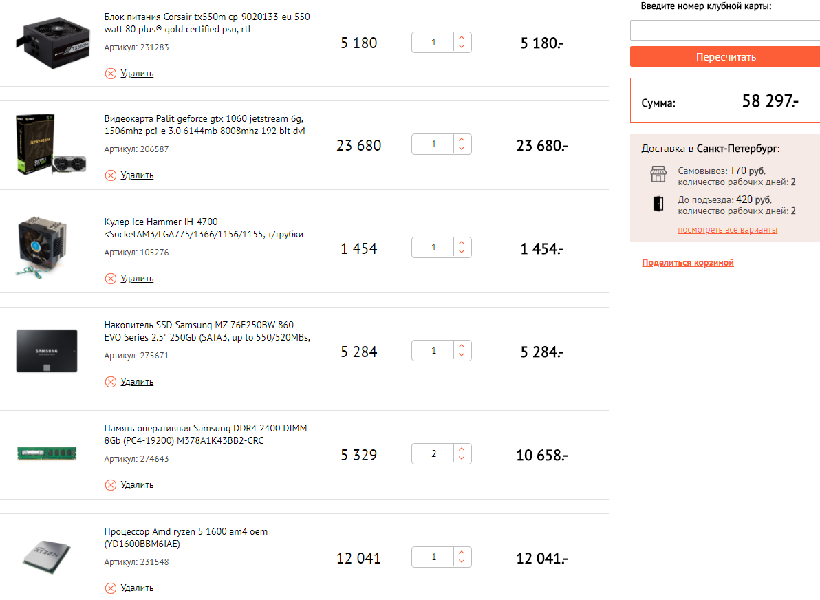Click the door delivery (До подъезда) icon
The width and height of the screenshot is (820, 600).
(x=658, y=204)
